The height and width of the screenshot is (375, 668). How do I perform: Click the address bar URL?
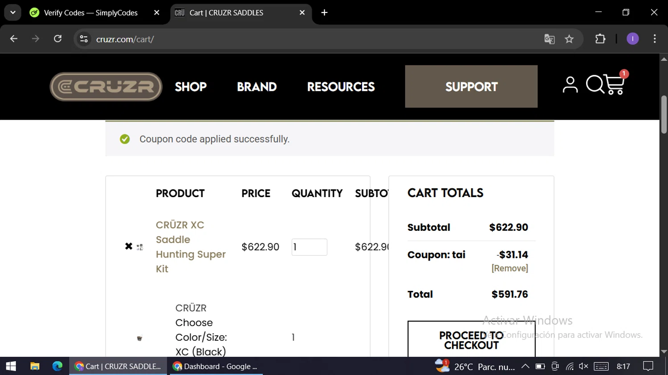[x=125, y=39]
